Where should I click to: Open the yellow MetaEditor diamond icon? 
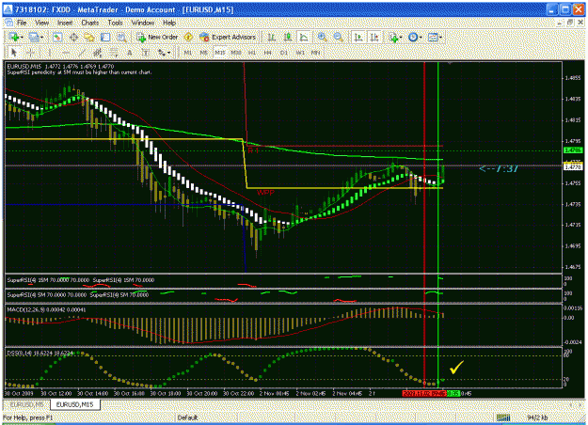coord(188,37)
